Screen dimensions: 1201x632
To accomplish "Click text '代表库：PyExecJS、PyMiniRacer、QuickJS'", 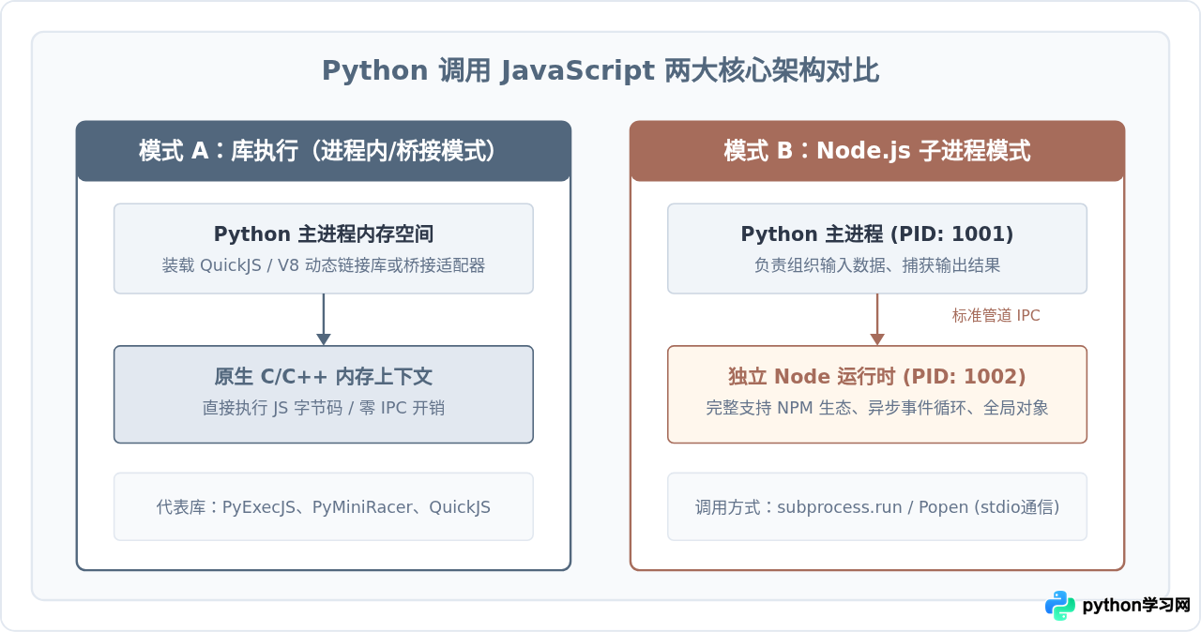I will [324, 507].
